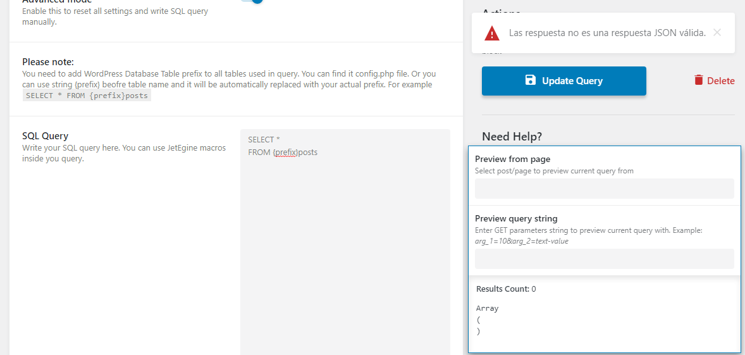Click the Preview query string input
The height and width of the screenshot is (355, 745).
pos(605,259)
